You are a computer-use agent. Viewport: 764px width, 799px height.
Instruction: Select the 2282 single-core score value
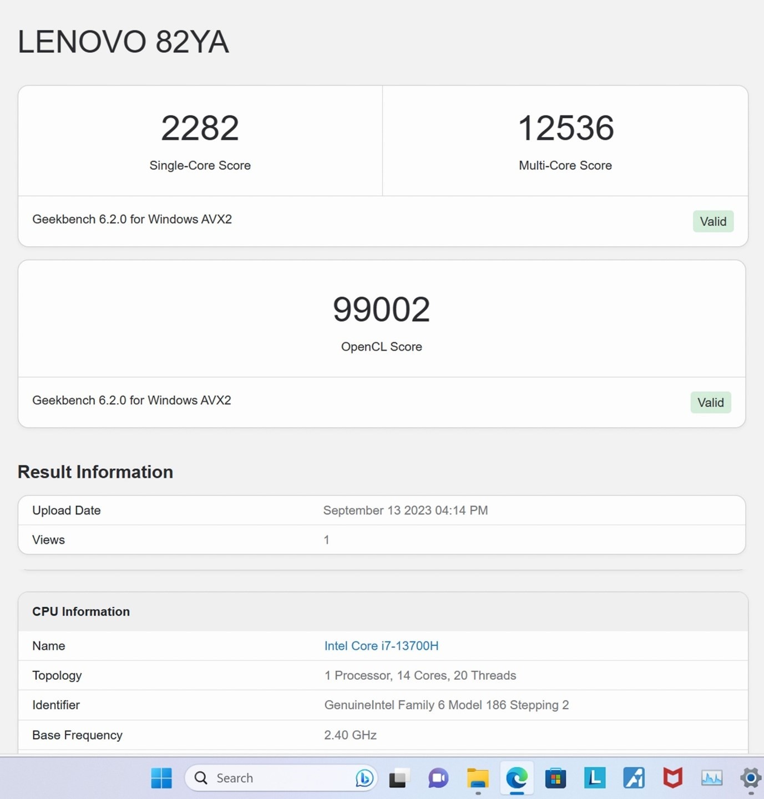200,128
